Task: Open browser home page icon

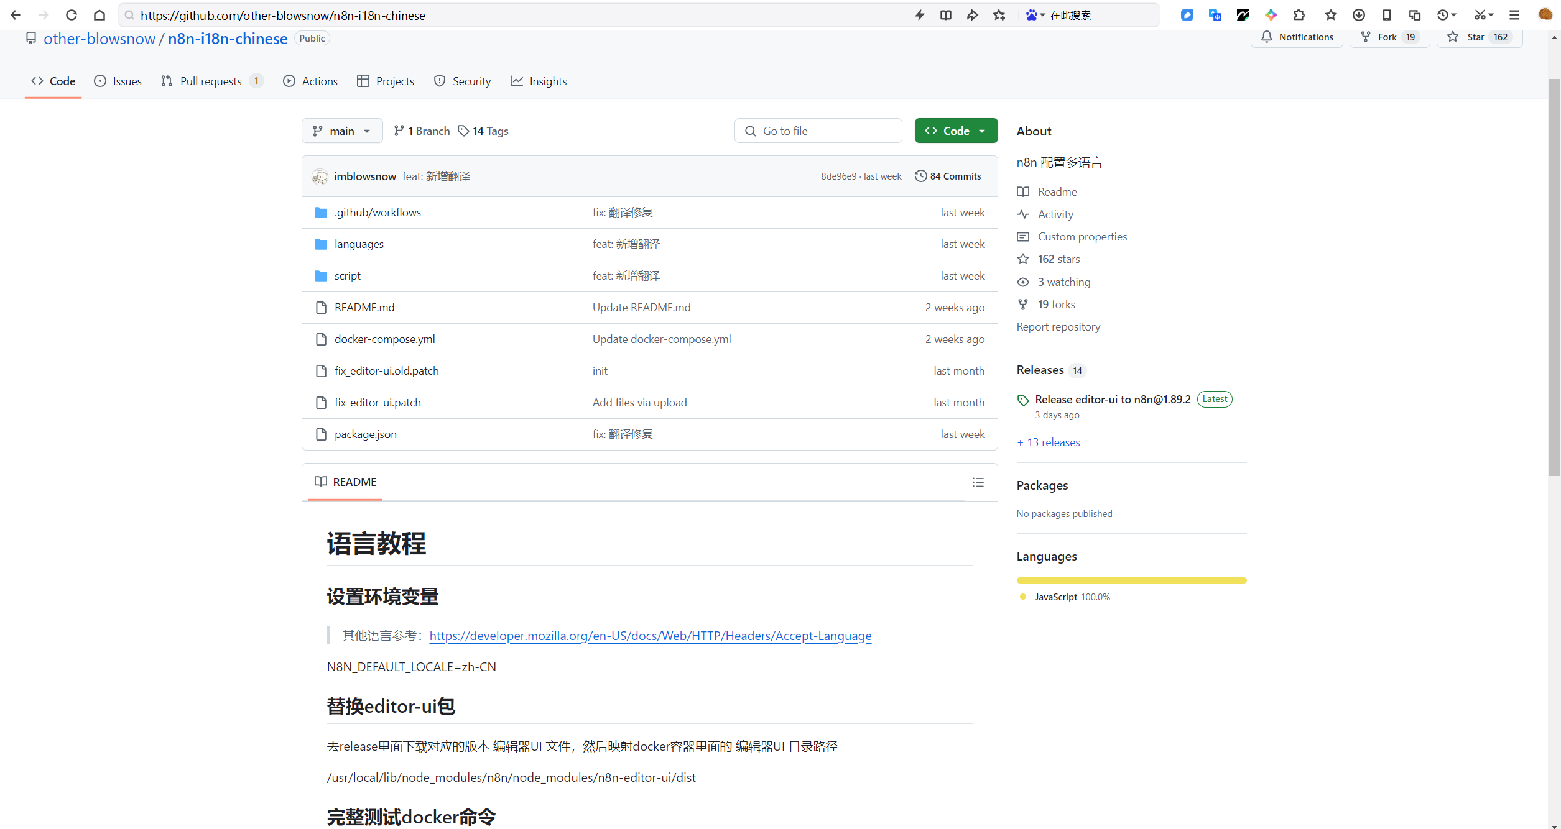Action: 99,15
